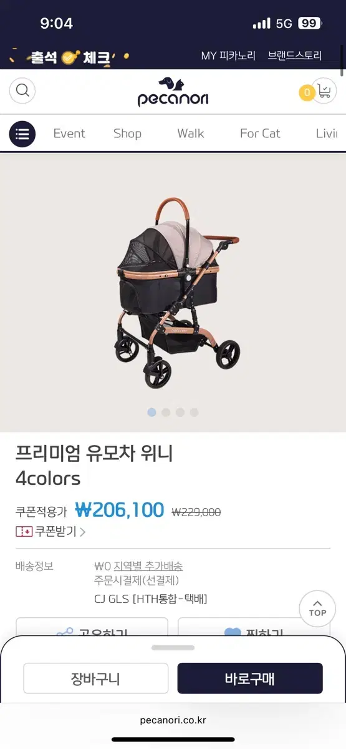Open the For Cat tab
The image size is (346, 749).
[x=260, y=134]
